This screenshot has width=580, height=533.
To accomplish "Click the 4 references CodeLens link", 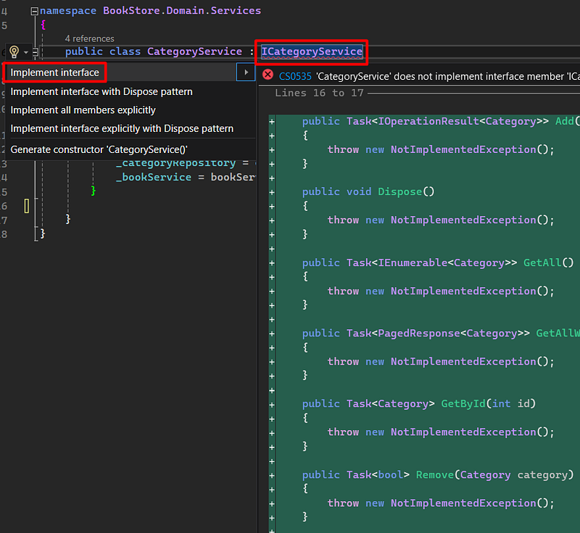I will coord(89,38).
